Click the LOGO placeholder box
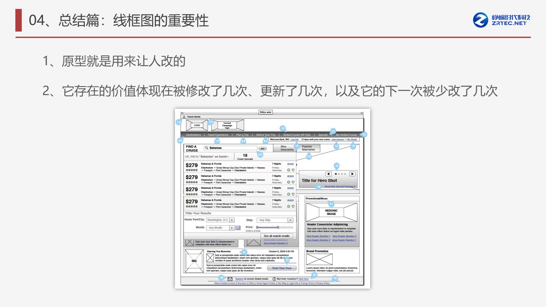546x307 pixels. point(197,125)
